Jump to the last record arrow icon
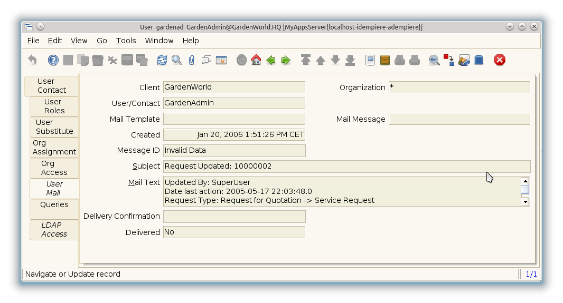 350,60
